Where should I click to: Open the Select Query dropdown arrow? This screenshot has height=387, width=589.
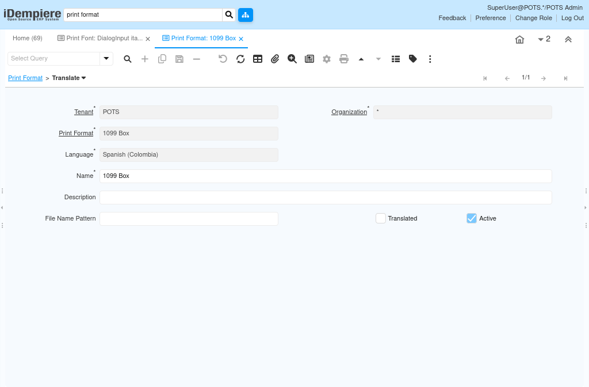click(106, 59)
